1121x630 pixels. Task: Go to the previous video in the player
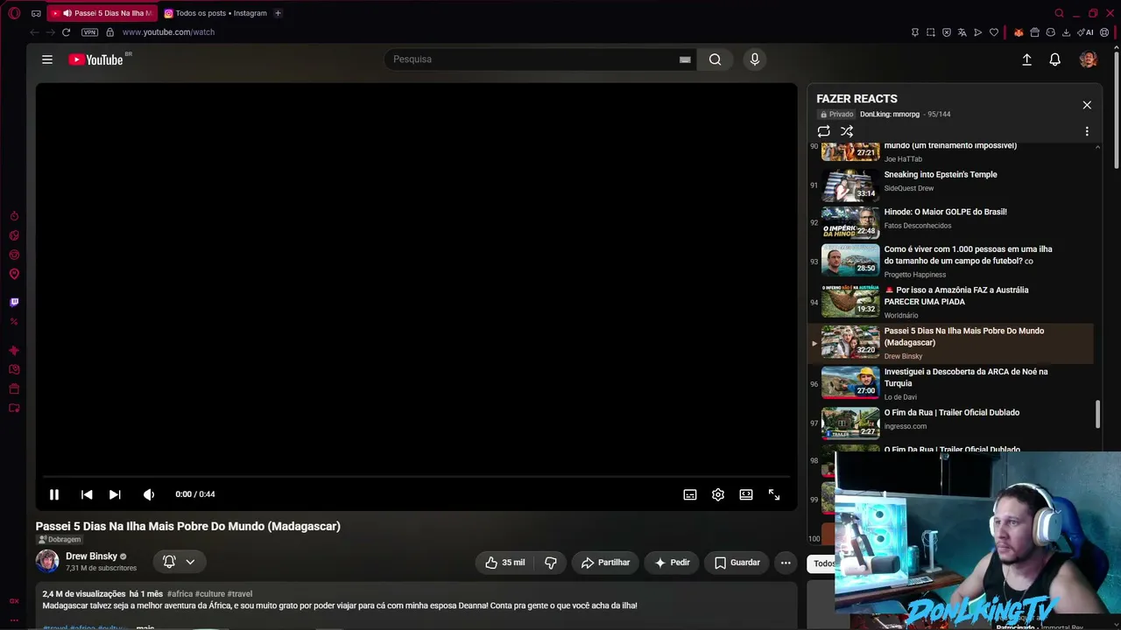87,494
